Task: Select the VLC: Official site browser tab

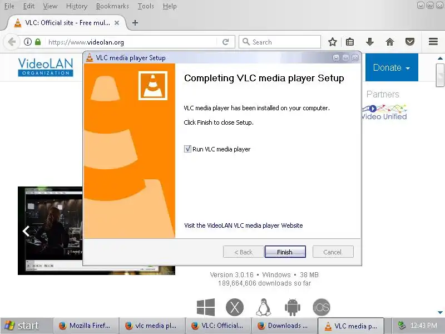Action: [x=67, y=23]
